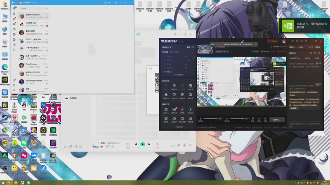Select 竖屏 portrait option in 直播伴侣
The width and height of the screenshot is (330, 185).
193,47
